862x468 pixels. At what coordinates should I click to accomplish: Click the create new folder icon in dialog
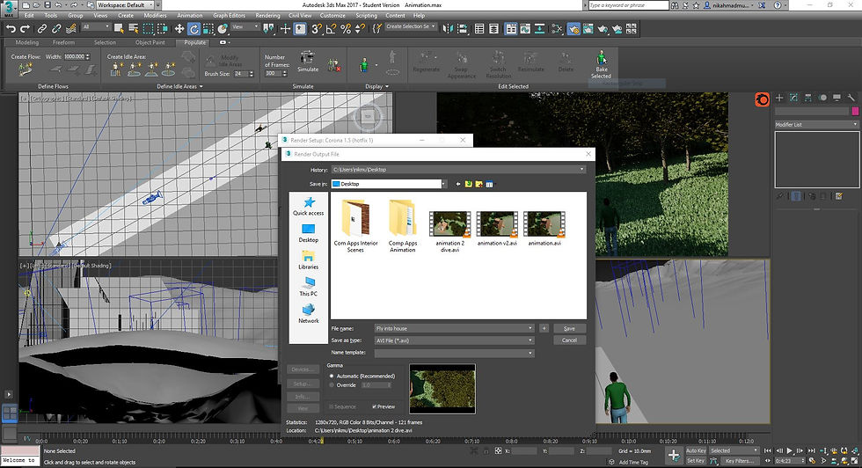[x=478, y=184]
